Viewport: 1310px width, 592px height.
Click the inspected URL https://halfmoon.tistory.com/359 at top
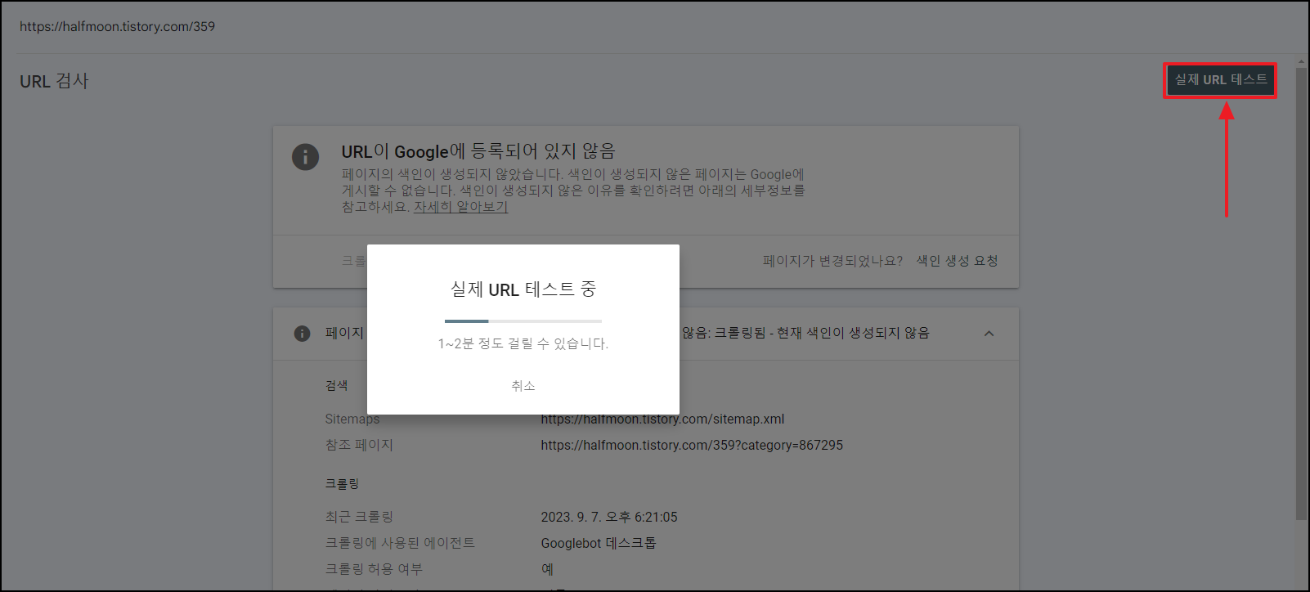pyautogui.click(x=117, y=26)
